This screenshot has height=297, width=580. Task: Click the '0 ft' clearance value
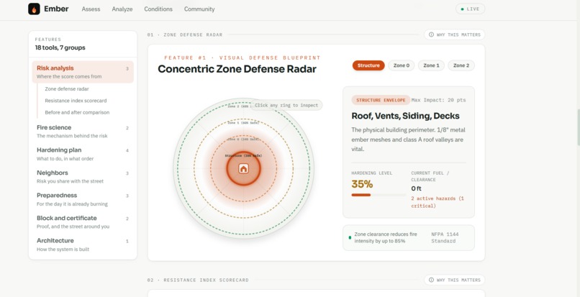(416, 188)
